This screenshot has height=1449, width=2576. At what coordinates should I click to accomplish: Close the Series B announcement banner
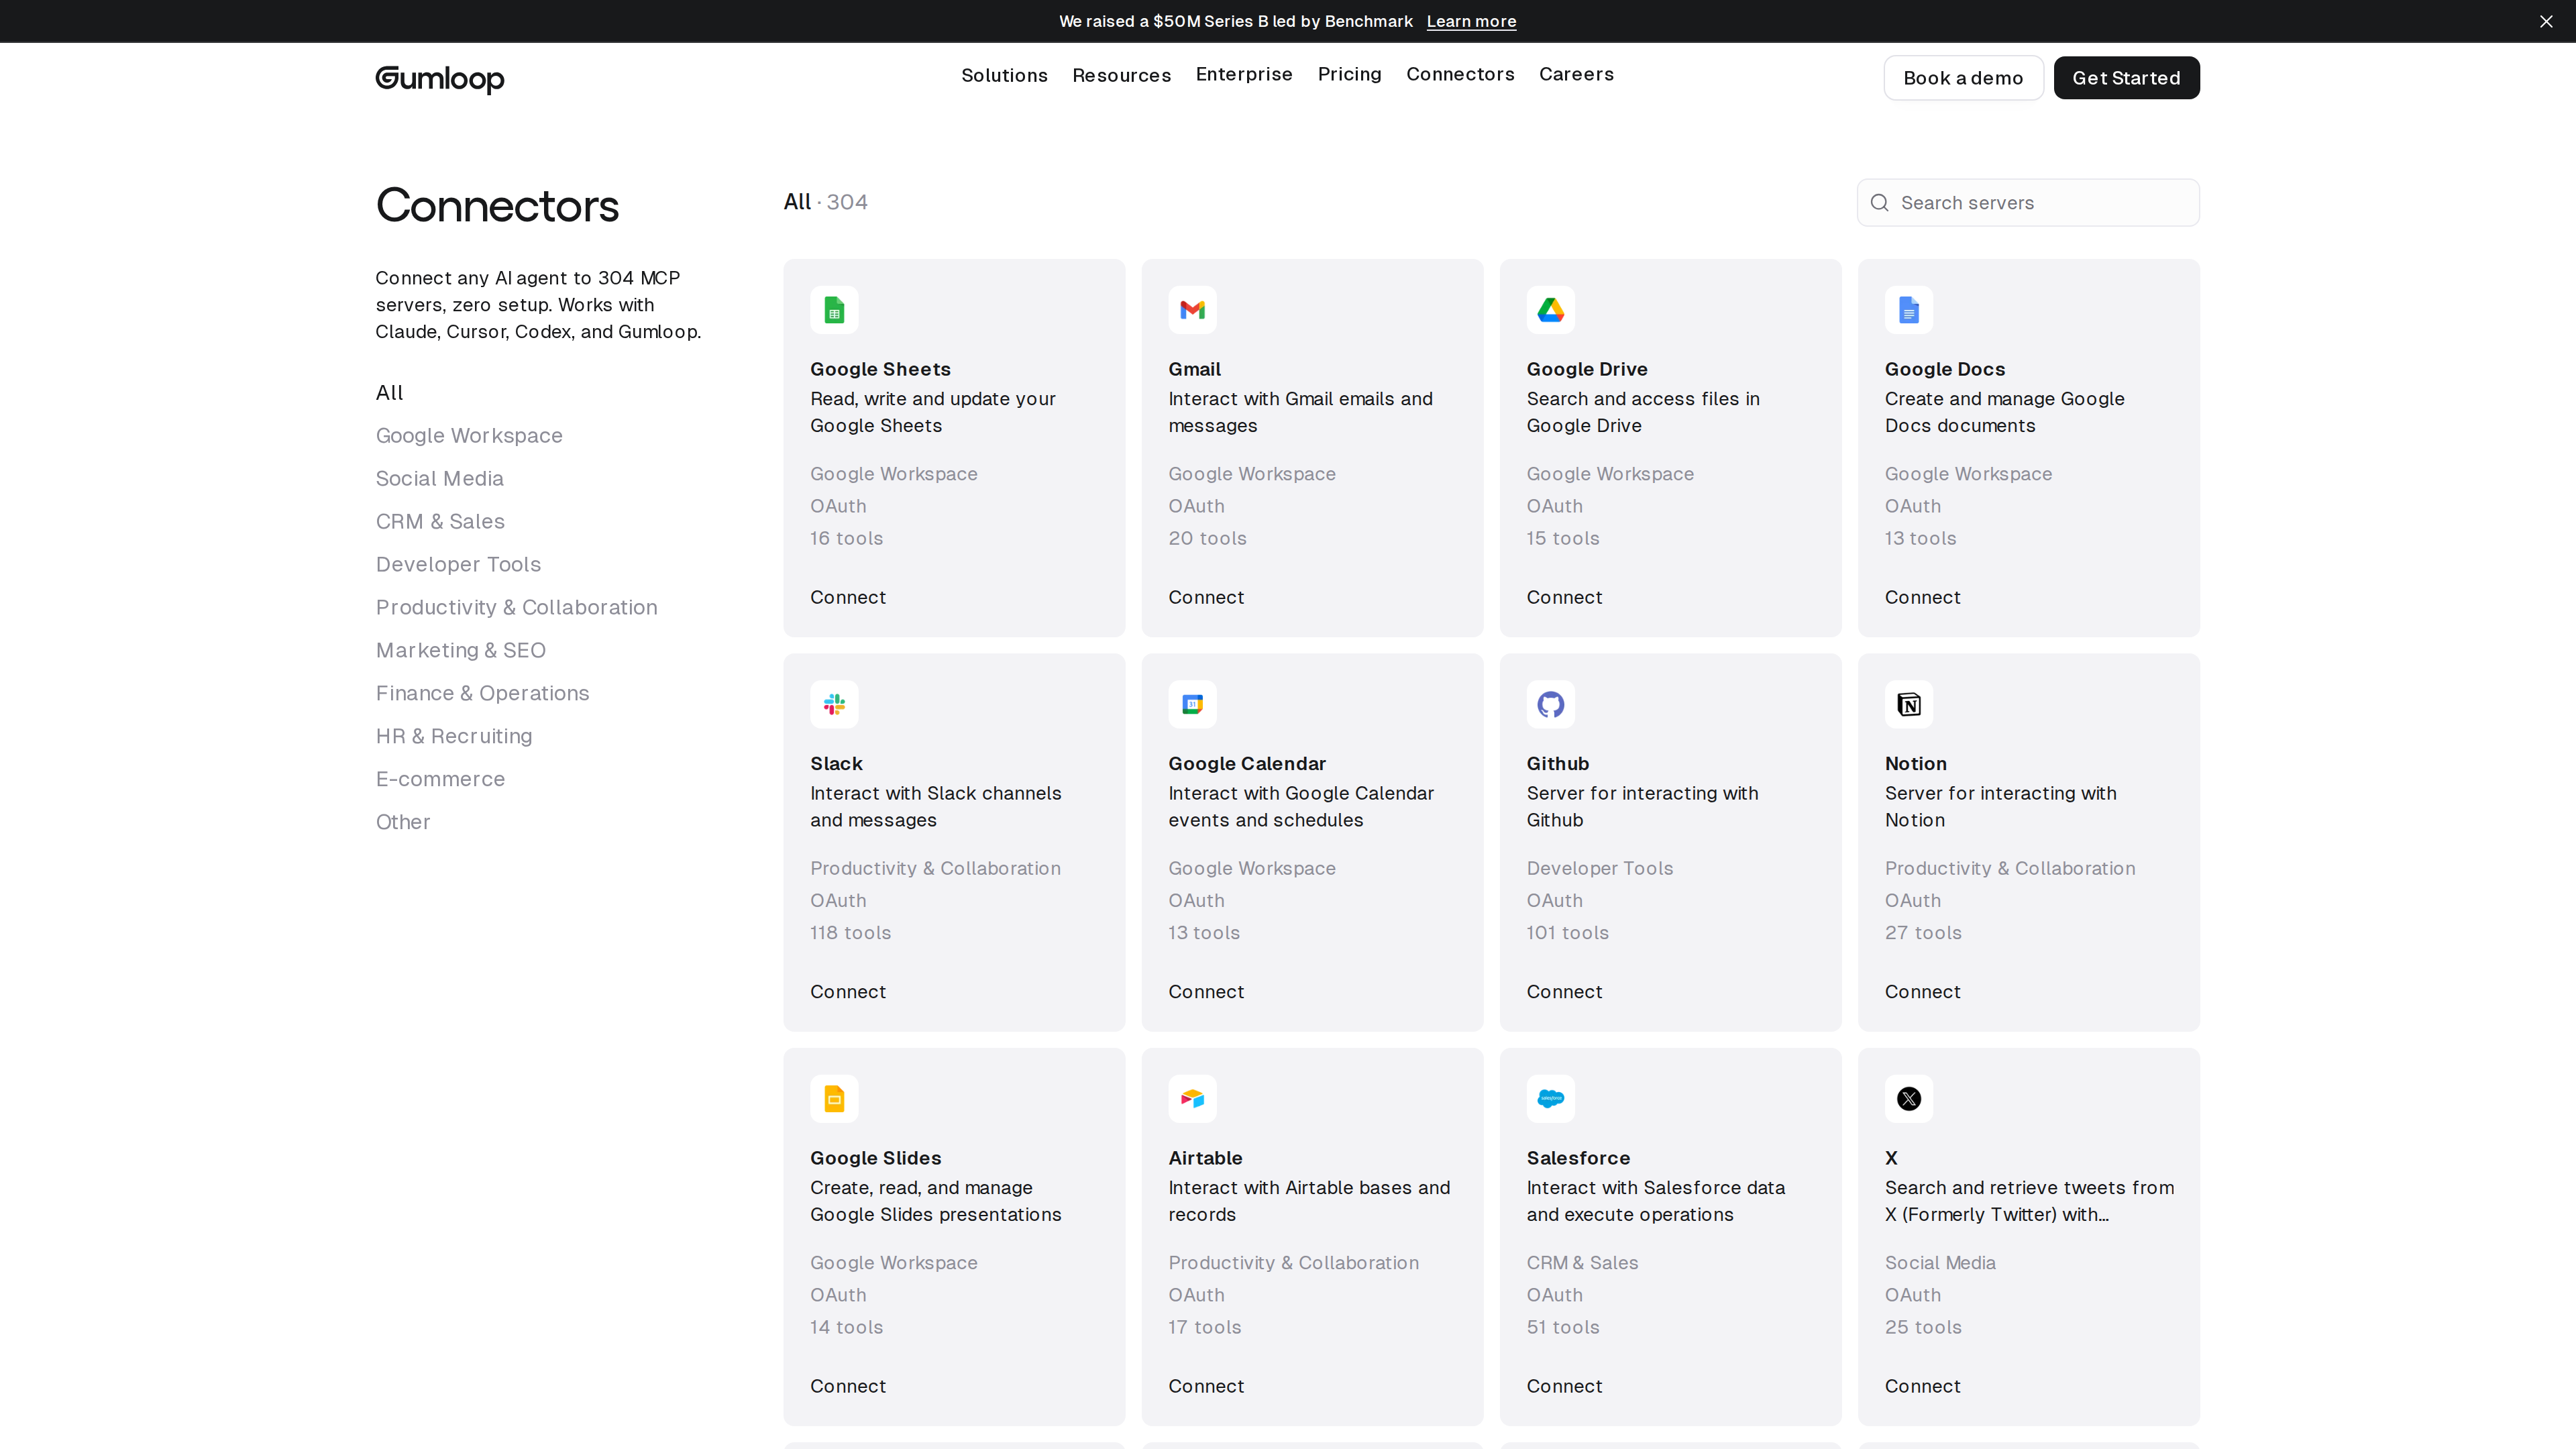(2546, 21)
